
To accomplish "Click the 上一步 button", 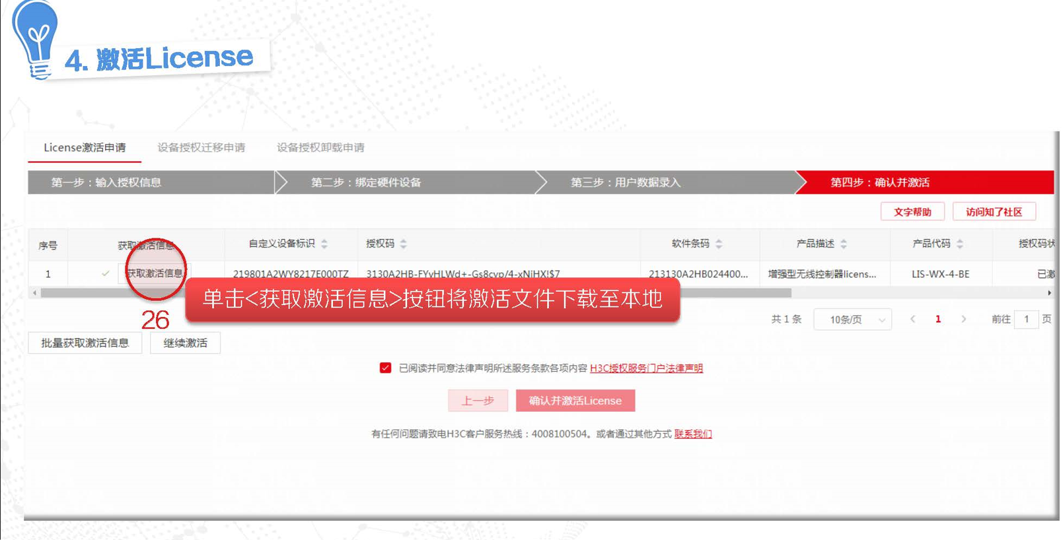I will pos(478,401).
